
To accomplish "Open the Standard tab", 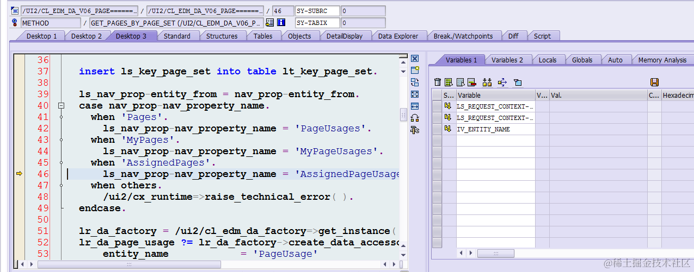I will click(x=177, y=36).
